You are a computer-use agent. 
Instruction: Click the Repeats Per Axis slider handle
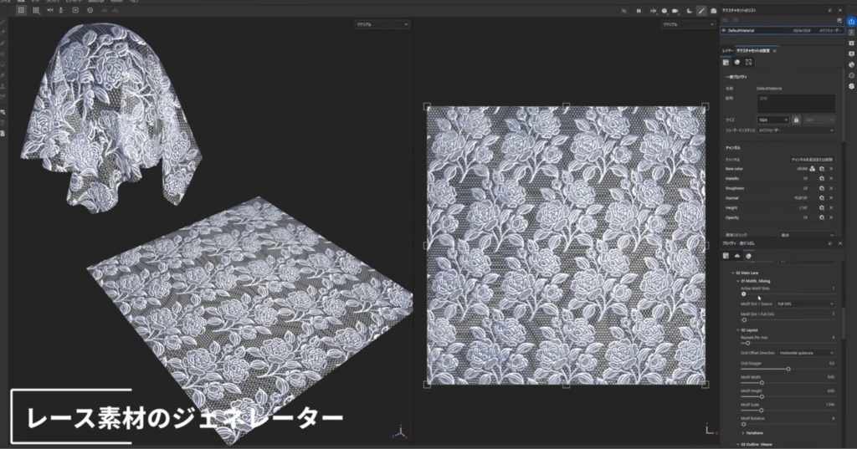coord(747,343)
